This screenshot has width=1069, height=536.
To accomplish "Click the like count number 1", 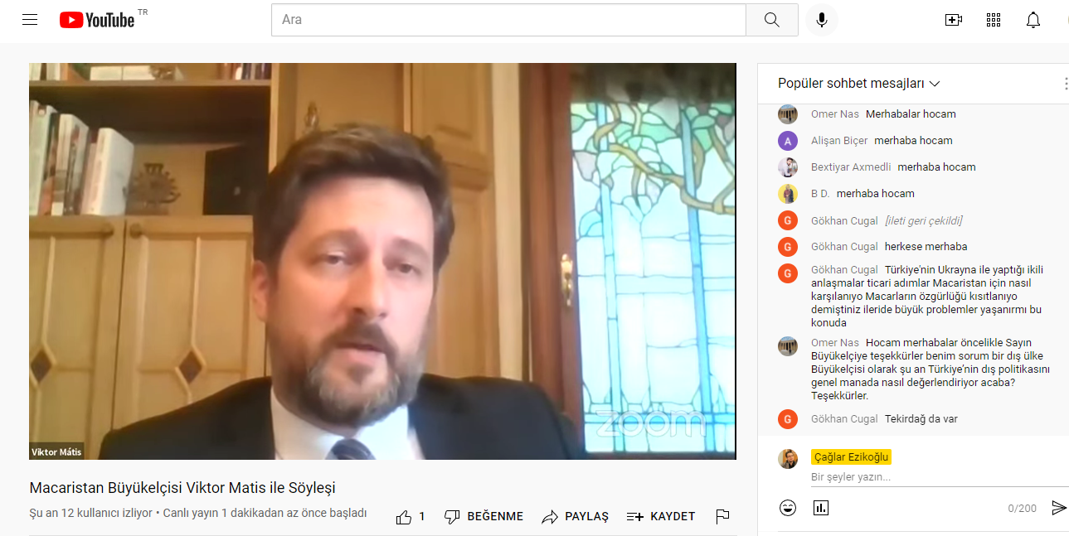I will pos(422,517).
